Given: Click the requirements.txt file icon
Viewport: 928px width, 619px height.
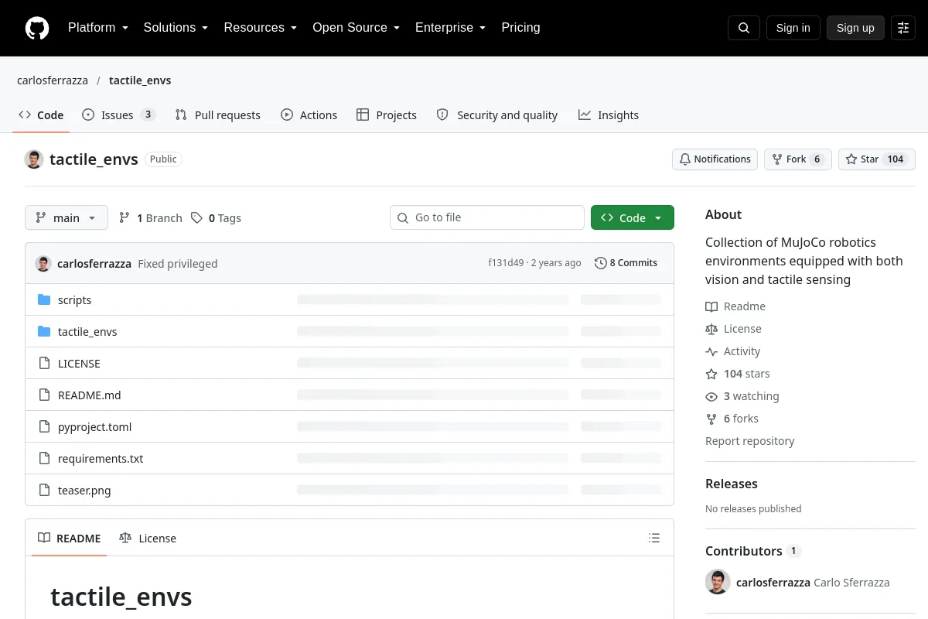Looking at the screenshot, I should click(x=44, y=459).
